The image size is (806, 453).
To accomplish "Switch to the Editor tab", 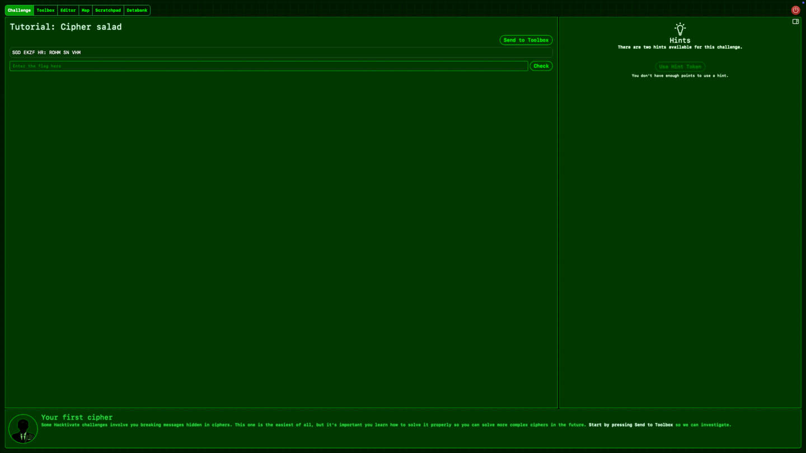I will [68, 10].
